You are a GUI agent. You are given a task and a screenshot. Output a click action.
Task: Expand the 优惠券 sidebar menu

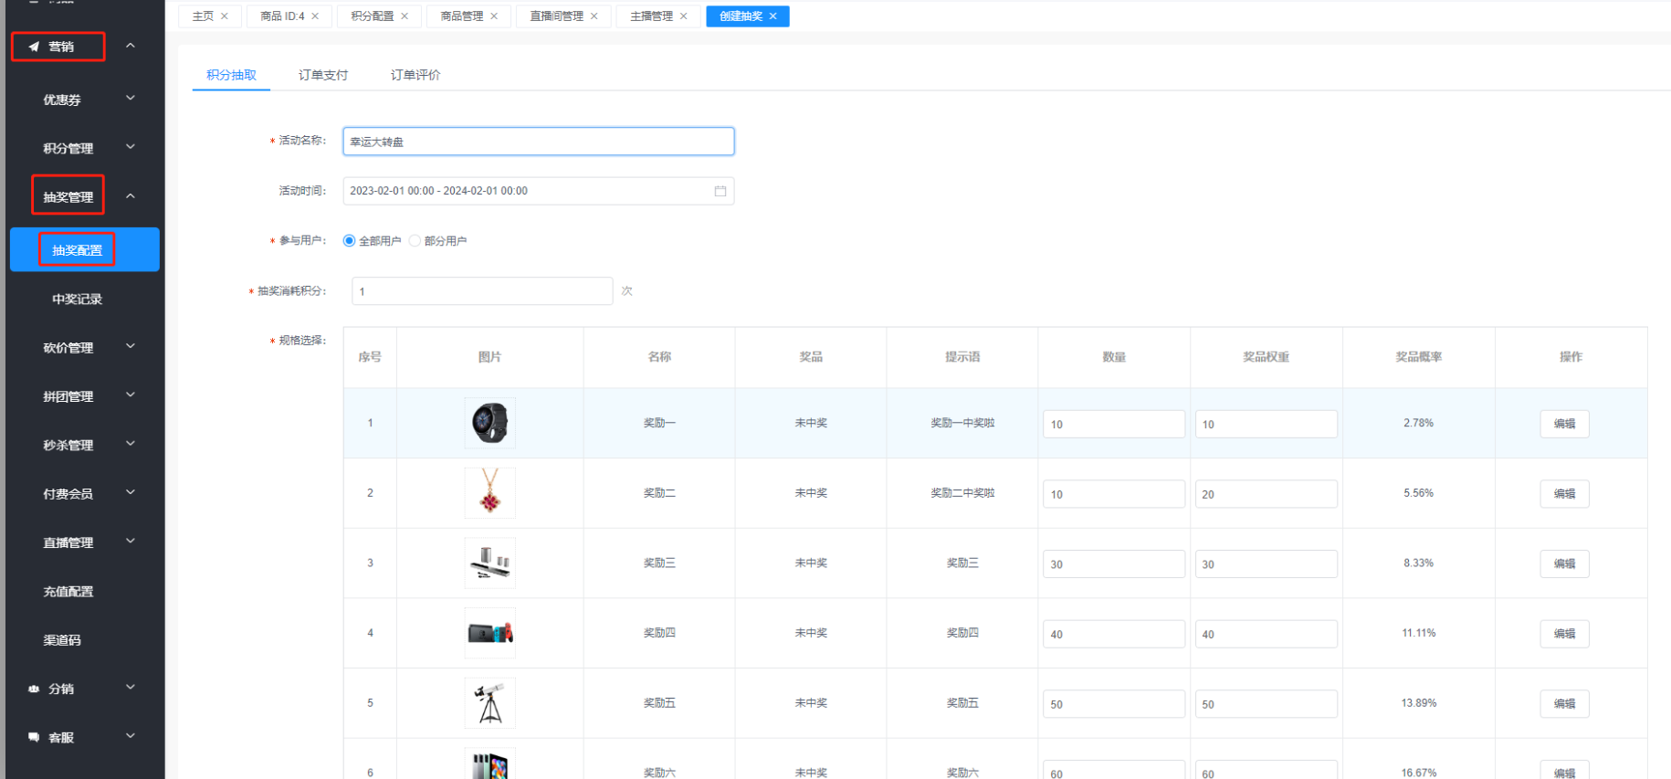(131, 99)
